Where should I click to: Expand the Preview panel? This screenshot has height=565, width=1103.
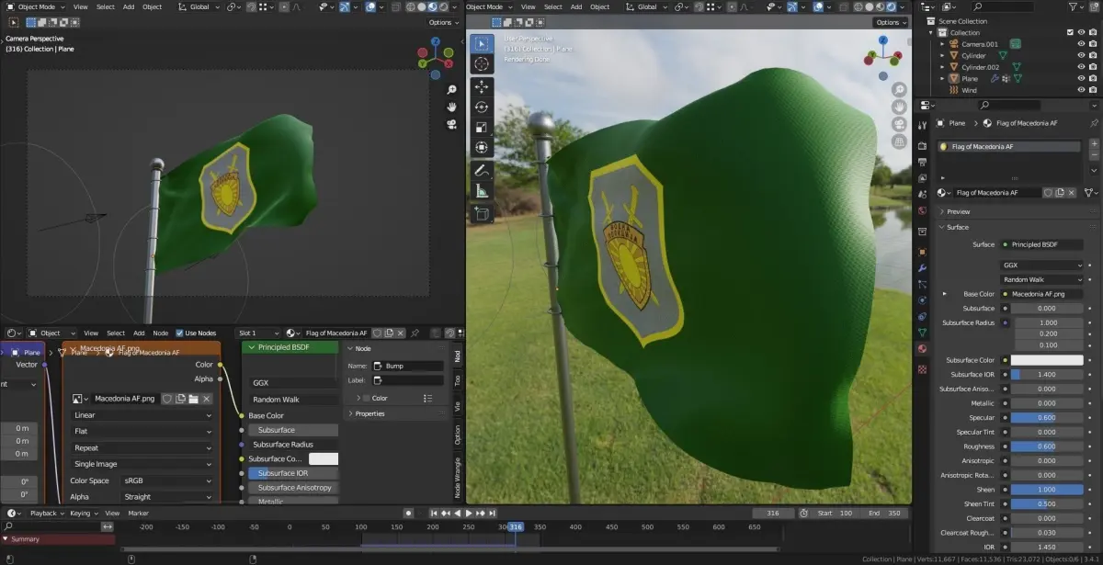[x=958, y=211]
